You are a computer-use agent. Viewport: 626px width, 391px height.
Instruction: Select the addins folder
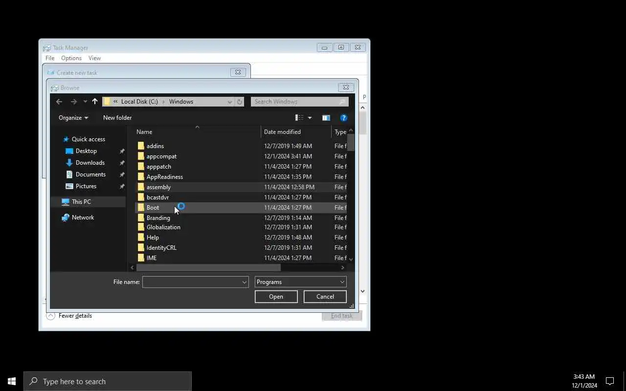coord(155,146)
